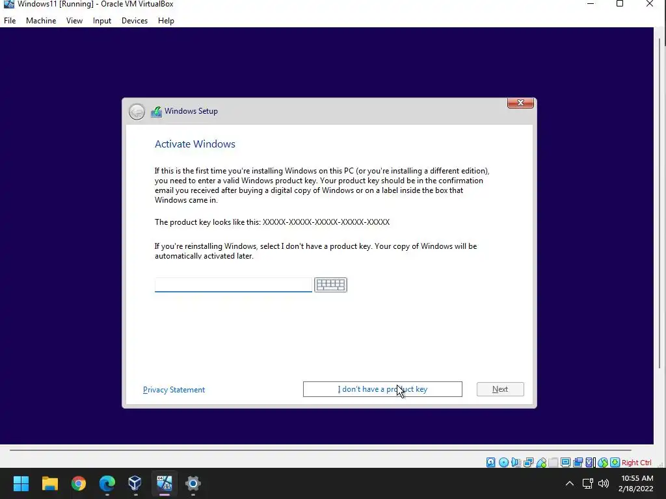Open Settings gear from the taskbar
This screenshot has width=666, height=499.
pos(193,483)
